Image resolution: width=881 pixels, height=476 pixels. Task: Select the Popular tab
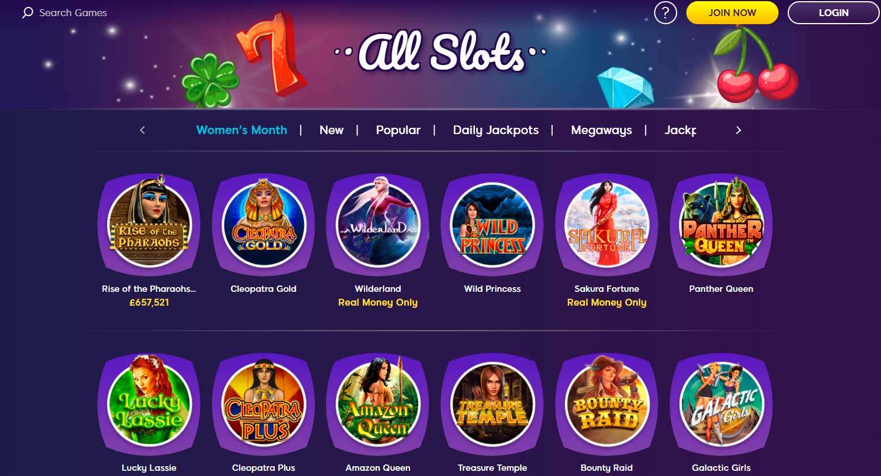[398, 130]
